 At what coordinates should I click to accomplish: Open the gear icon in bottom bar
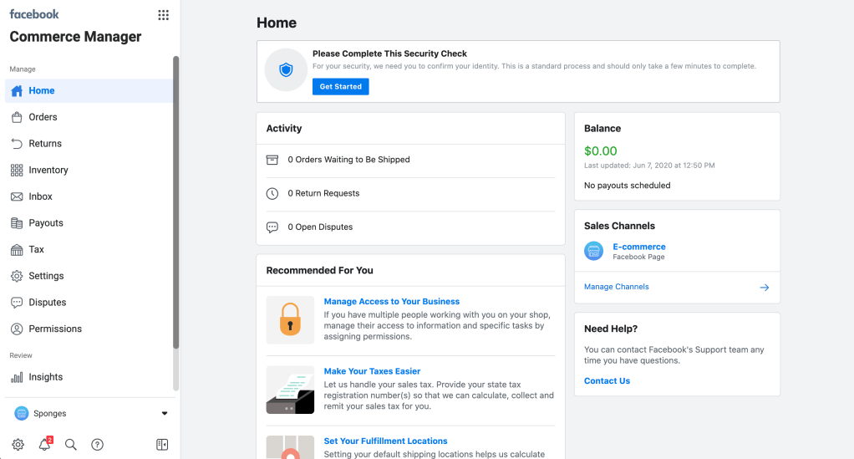coord(18,445)
